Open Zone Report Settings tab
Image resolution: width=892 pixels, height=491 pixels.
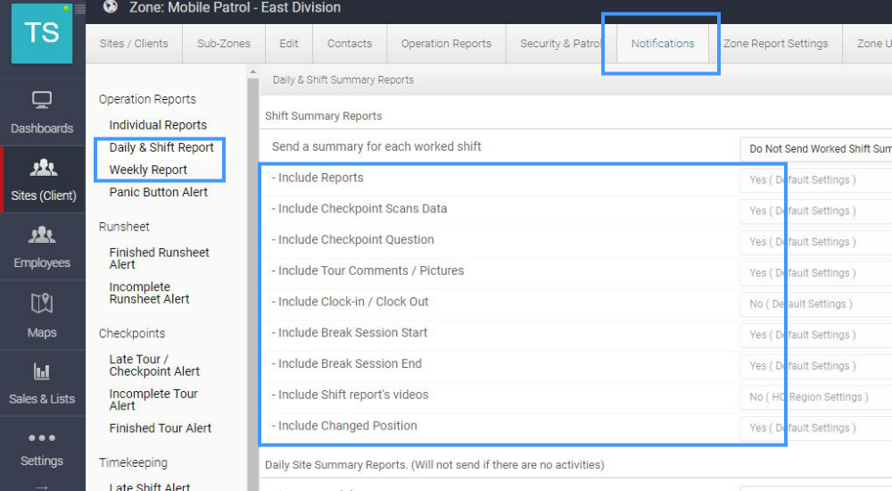(775, 43)
